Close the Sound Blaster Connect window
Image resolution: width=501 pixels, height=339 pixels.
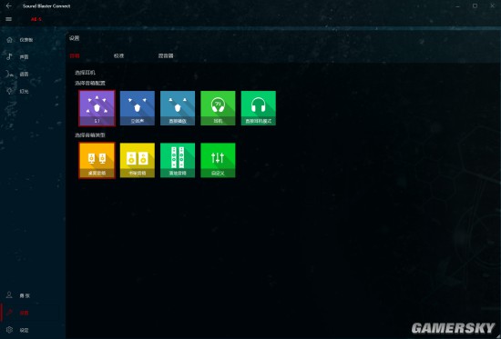tap(492, 5)
